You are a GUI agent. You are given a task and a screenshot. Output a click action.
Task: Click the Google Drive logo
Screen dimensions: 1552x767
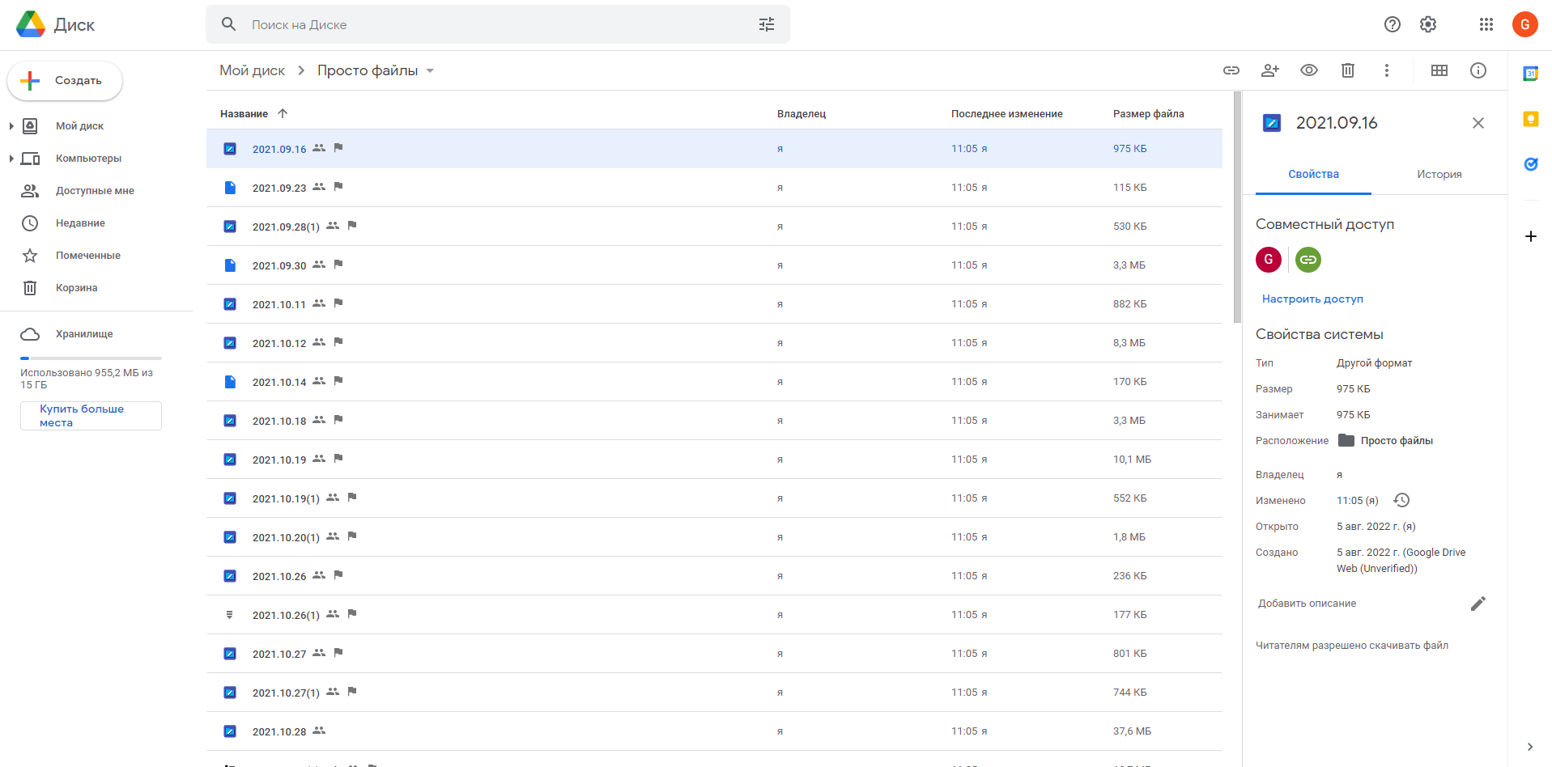pyautogui.click(x=31, y=24)
